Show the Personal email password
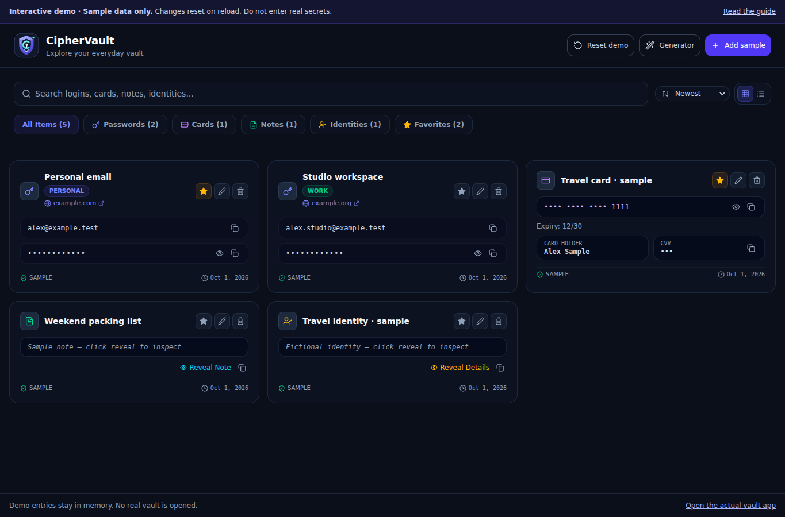 pos(220,253)
